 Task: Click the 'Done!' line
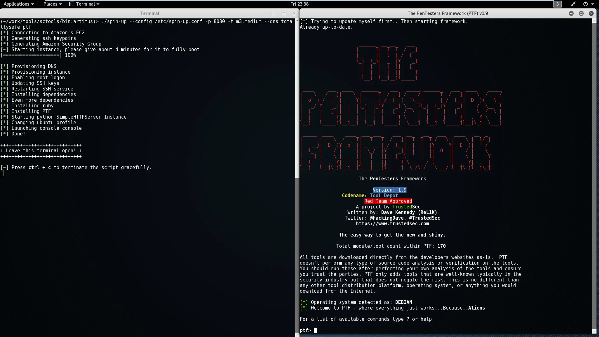coord(13,134)
